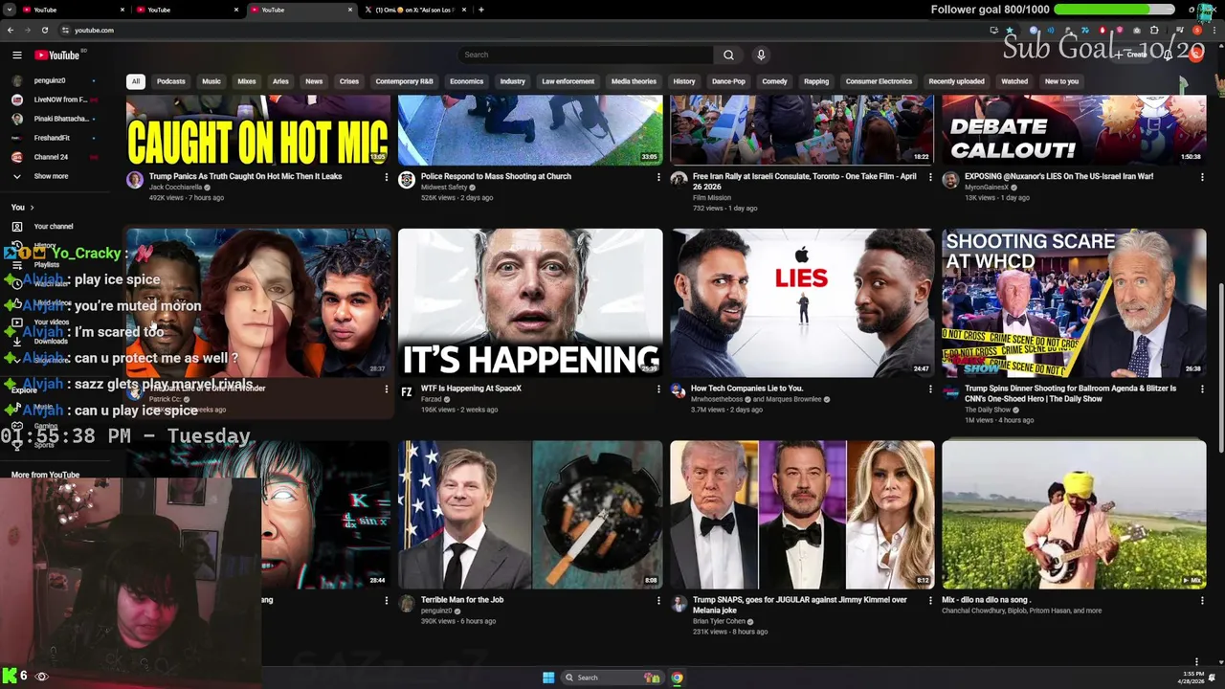Expand the You section chevron

32,208
